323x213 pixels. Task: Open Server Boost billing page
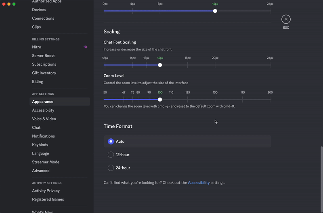point(43,56)
